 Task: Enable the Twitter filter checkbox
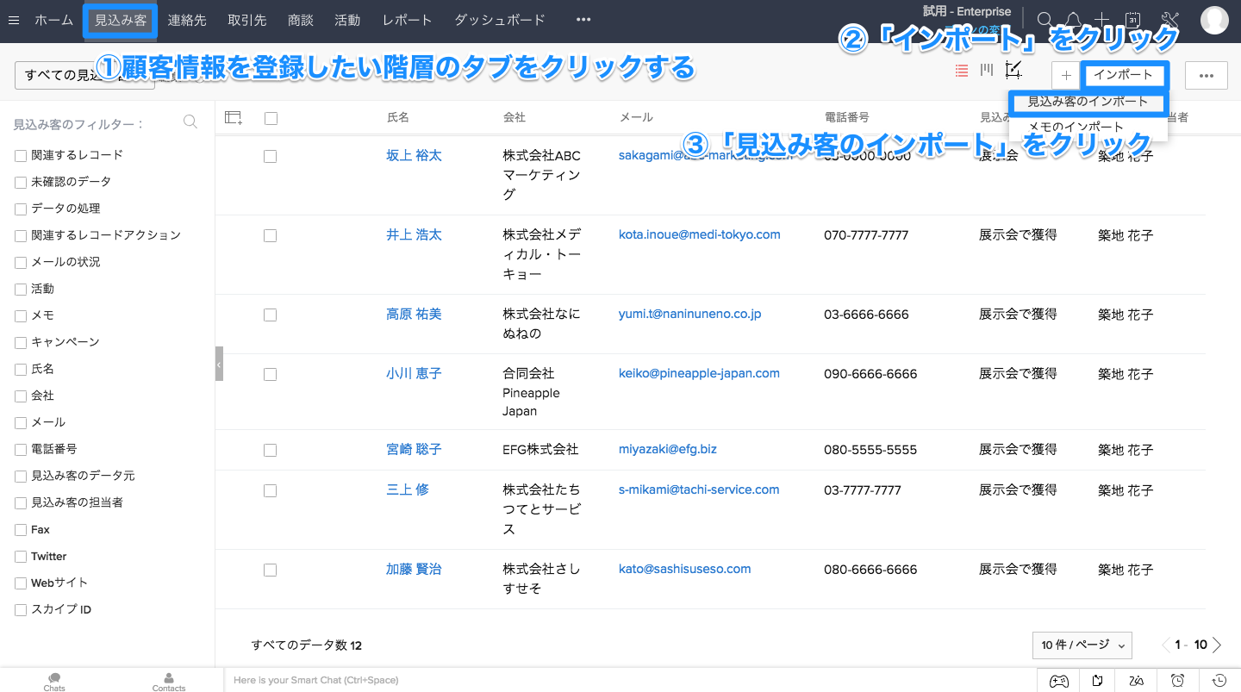tap(21, 557)
